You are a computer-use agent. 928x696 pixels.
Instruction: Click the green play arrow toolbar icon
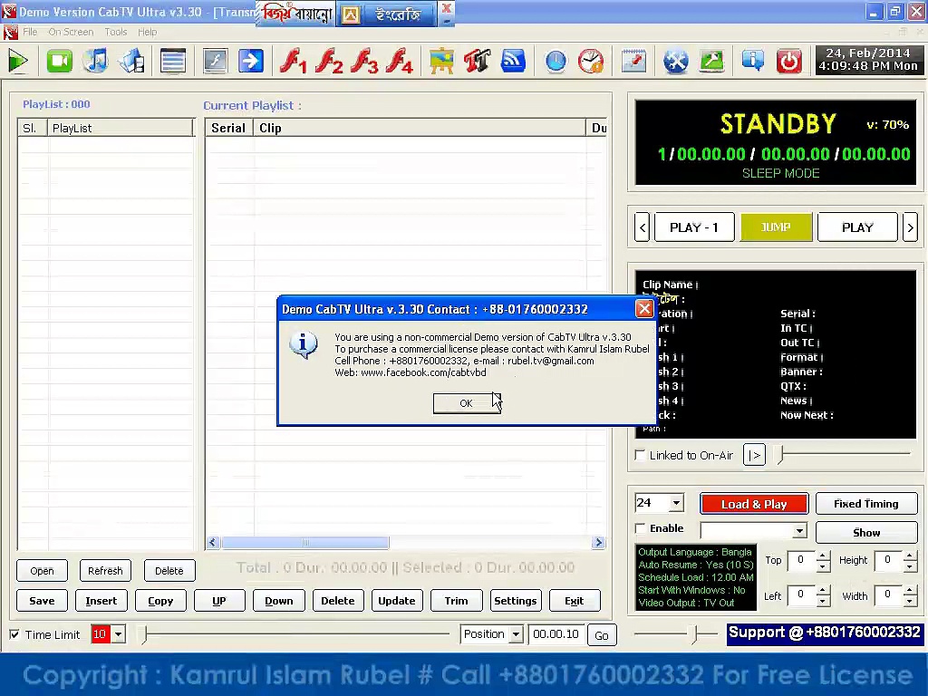pyautogui.click(x=18, y=61)
